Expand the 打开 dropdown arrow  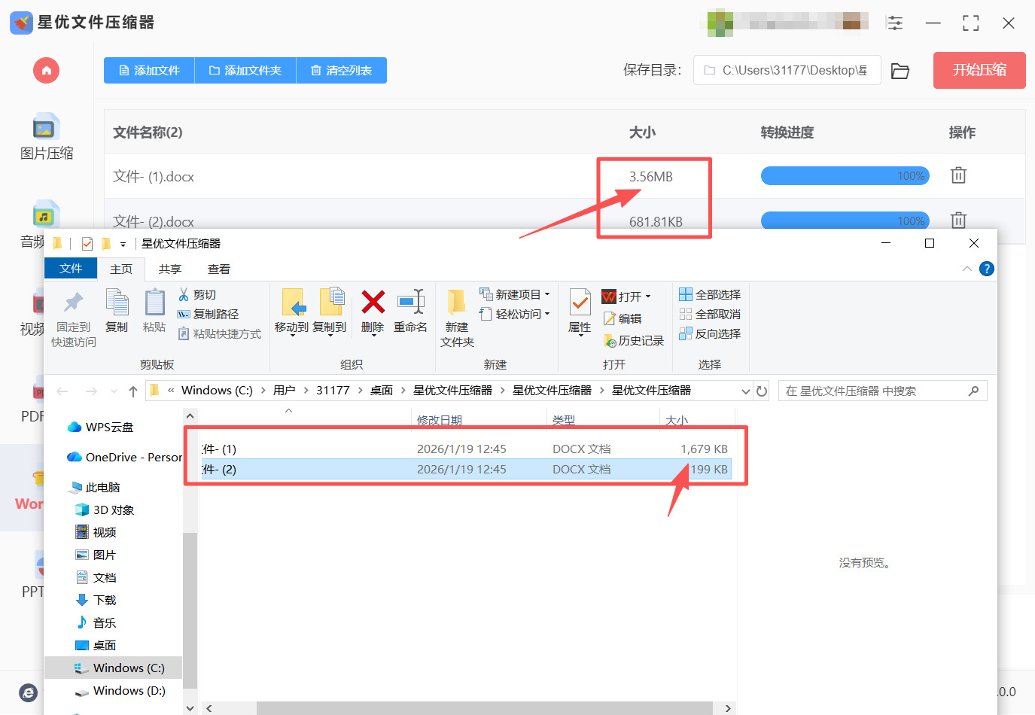647,297
